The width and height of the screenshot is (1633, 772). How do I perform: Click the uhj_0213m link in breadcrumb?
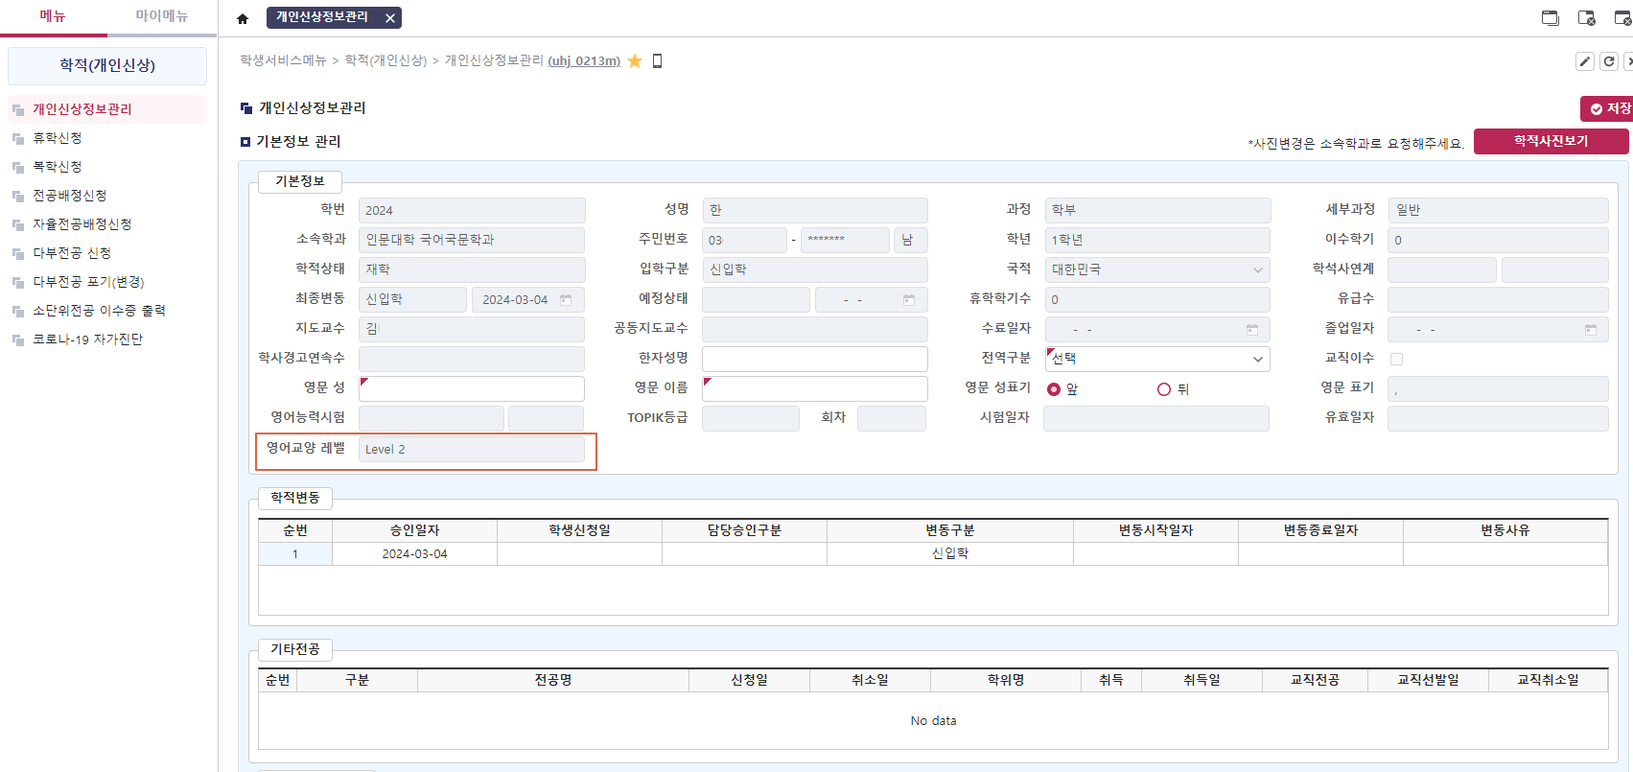point(584,61)
